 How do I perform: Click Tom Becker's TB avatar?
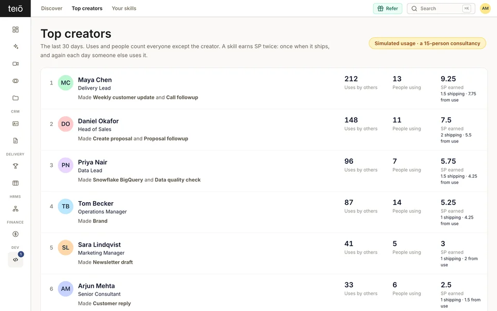(66, 207)
